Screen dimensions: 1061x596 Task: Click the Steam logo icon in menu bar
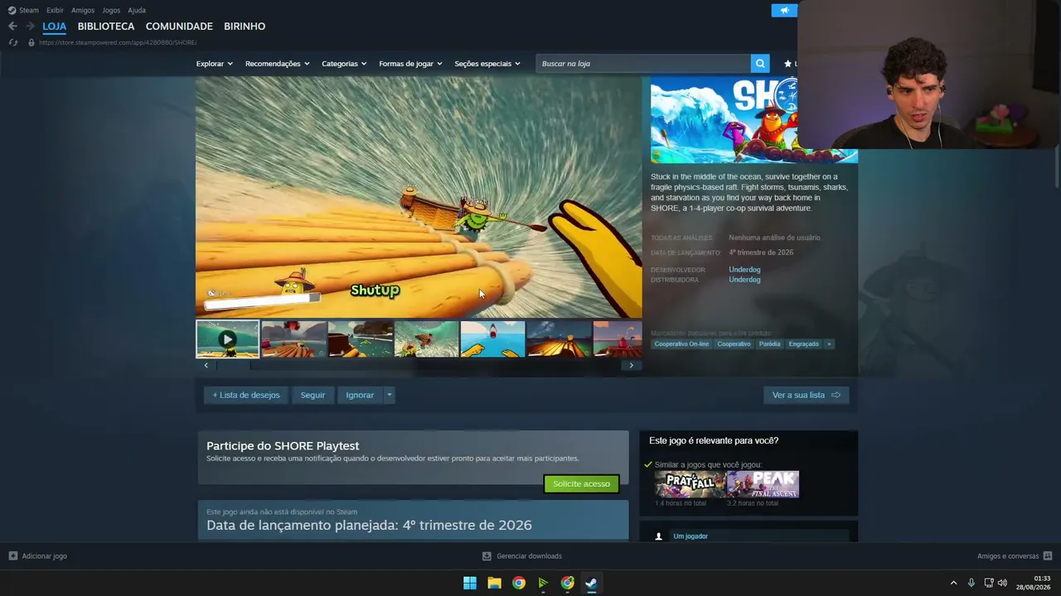point(12,10)
